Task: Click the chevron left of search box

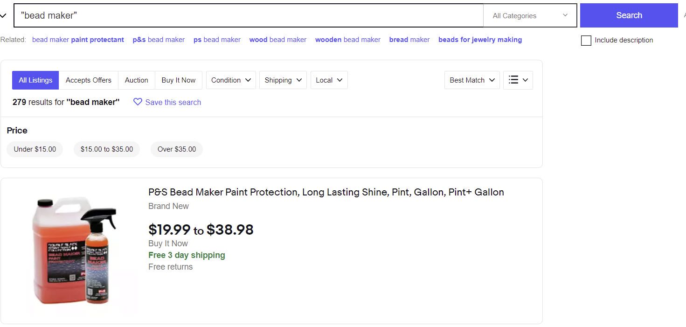Action: [4, 15]
